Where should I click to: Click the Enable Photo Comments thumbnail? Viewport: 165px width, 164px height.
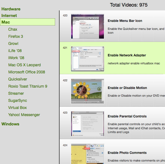[88, 154]
